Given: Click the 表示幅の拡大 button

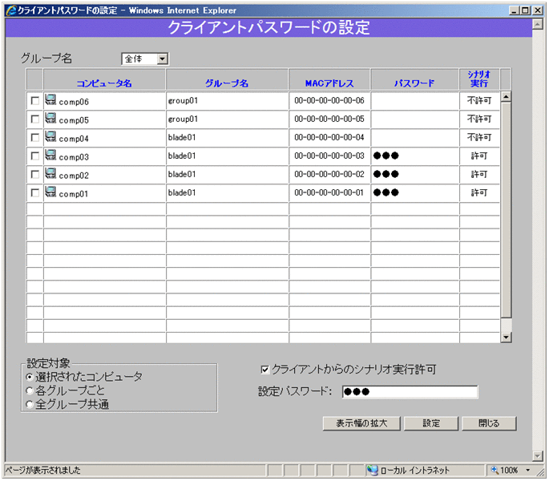Looking at the screenshot, I should 361,423.
